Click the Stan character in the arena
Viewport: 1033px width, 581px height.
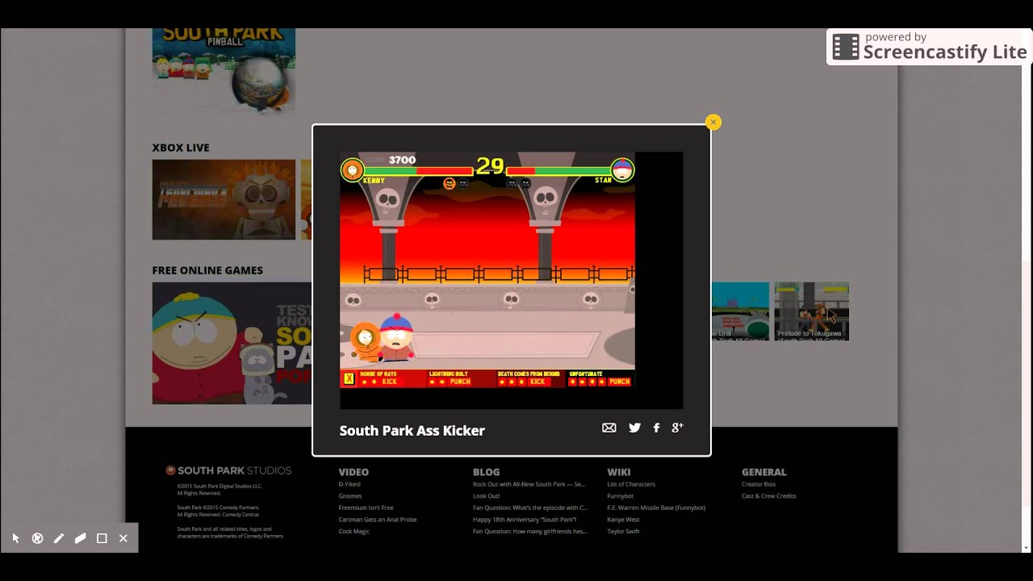click(x=396, y=338)
